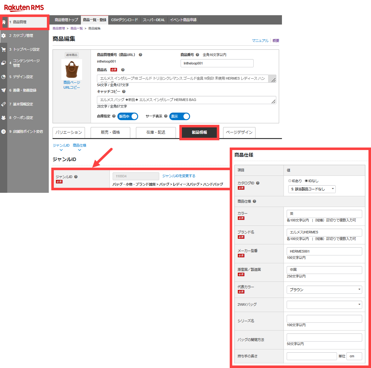Screen dimensions: 371x368
Task: Click help icon next to 商品管理番号（商品URL）
Action: click(140, 55)
